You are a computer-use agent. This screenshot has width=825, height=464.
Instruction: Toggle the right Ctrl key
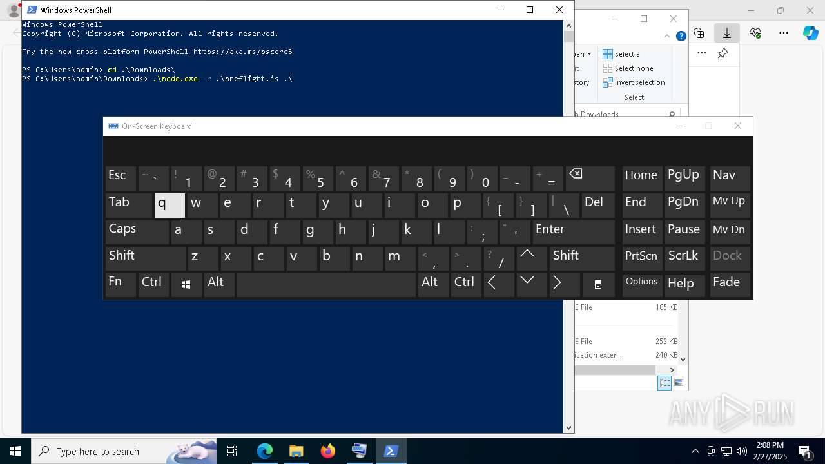[466, 285]
